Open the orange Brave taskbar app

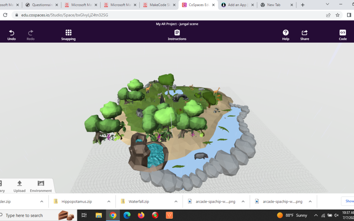169,215
